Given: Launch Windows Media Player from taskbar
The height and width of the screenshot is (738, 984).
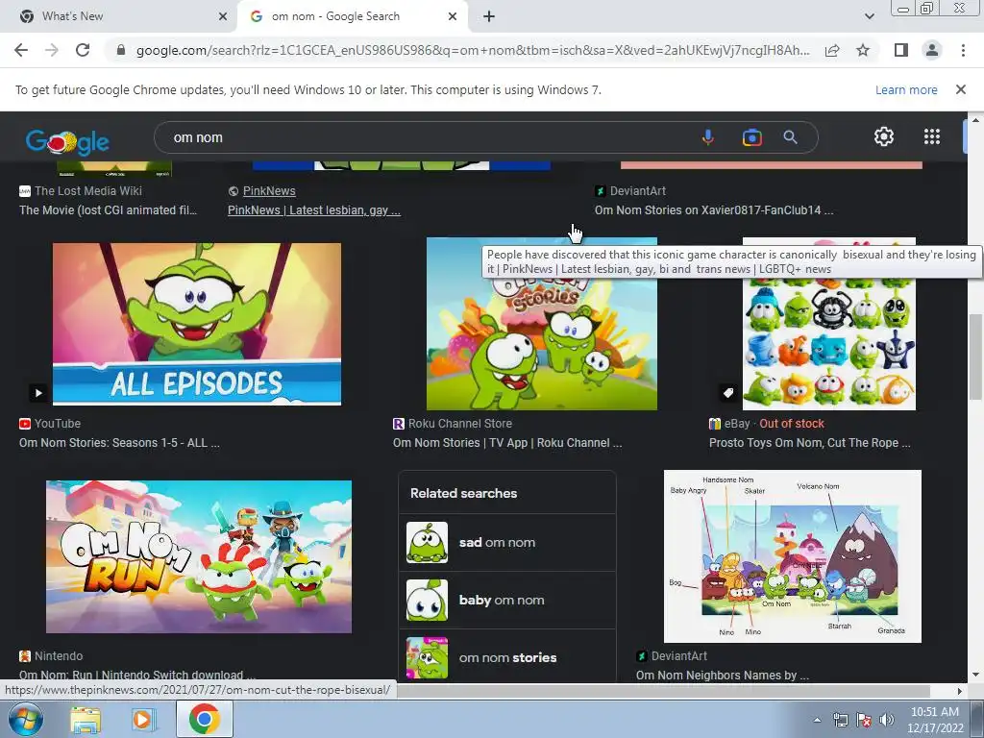Looking at the screenshot, I should pos(142,720).
